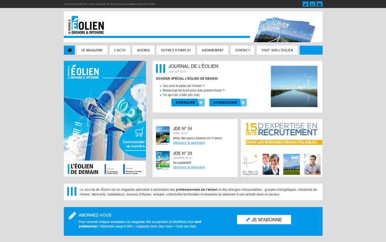Open Tout sur l'éolien menu
The image size is (386, 242).
tap(277, 50)
